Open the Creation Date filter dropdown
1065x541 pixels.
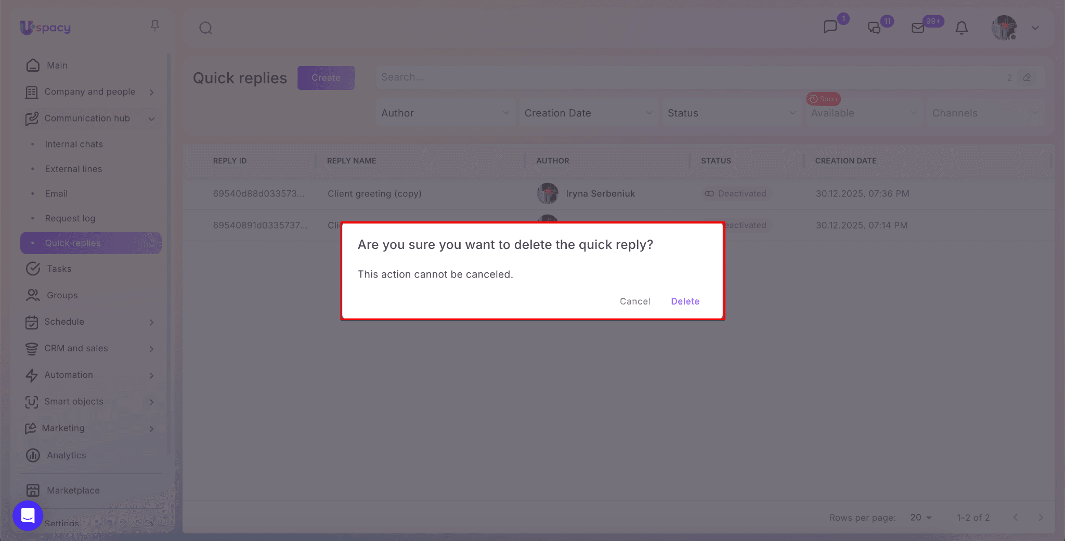pyautogui.click(x=588, y=113)
